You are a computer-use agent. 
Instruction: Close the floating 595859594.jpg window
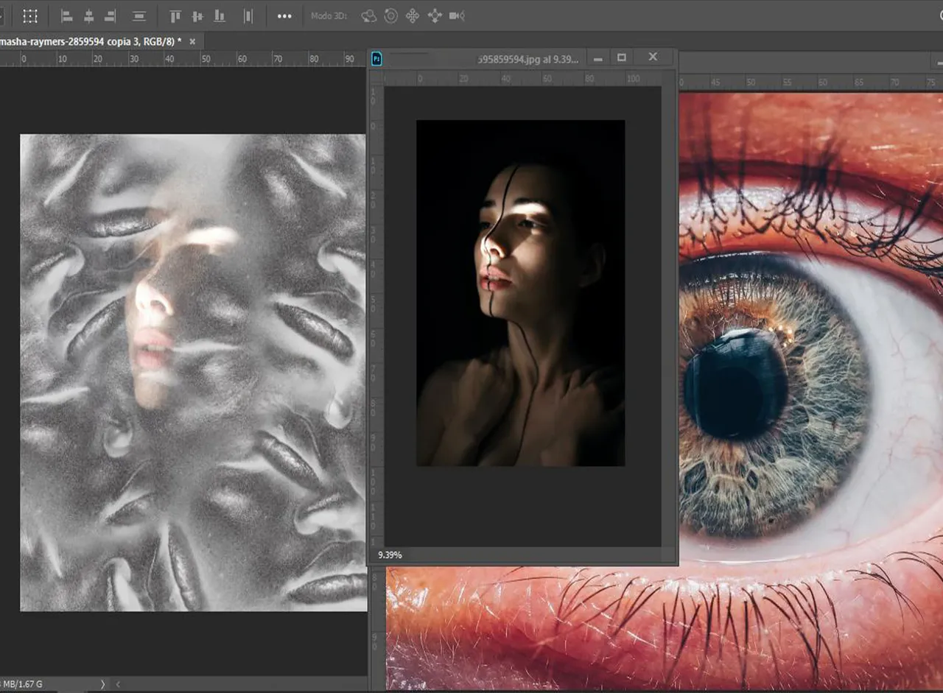coord(653,57)
